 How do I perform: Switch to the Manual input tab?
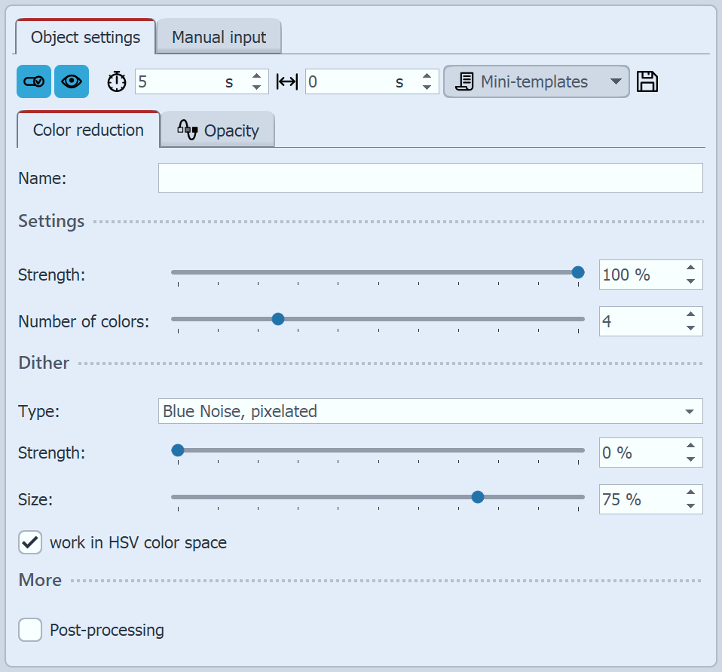[x=219, y=36]
